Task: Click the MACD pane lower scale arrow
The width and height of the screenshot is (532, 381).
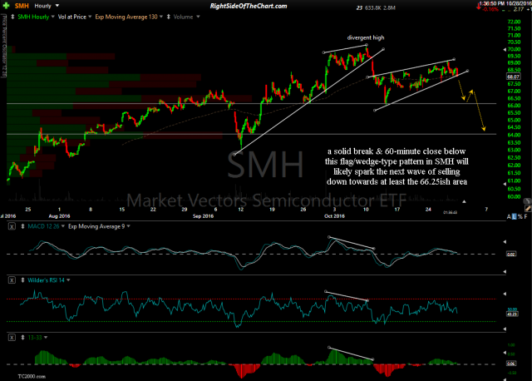Action: [505, 272]
